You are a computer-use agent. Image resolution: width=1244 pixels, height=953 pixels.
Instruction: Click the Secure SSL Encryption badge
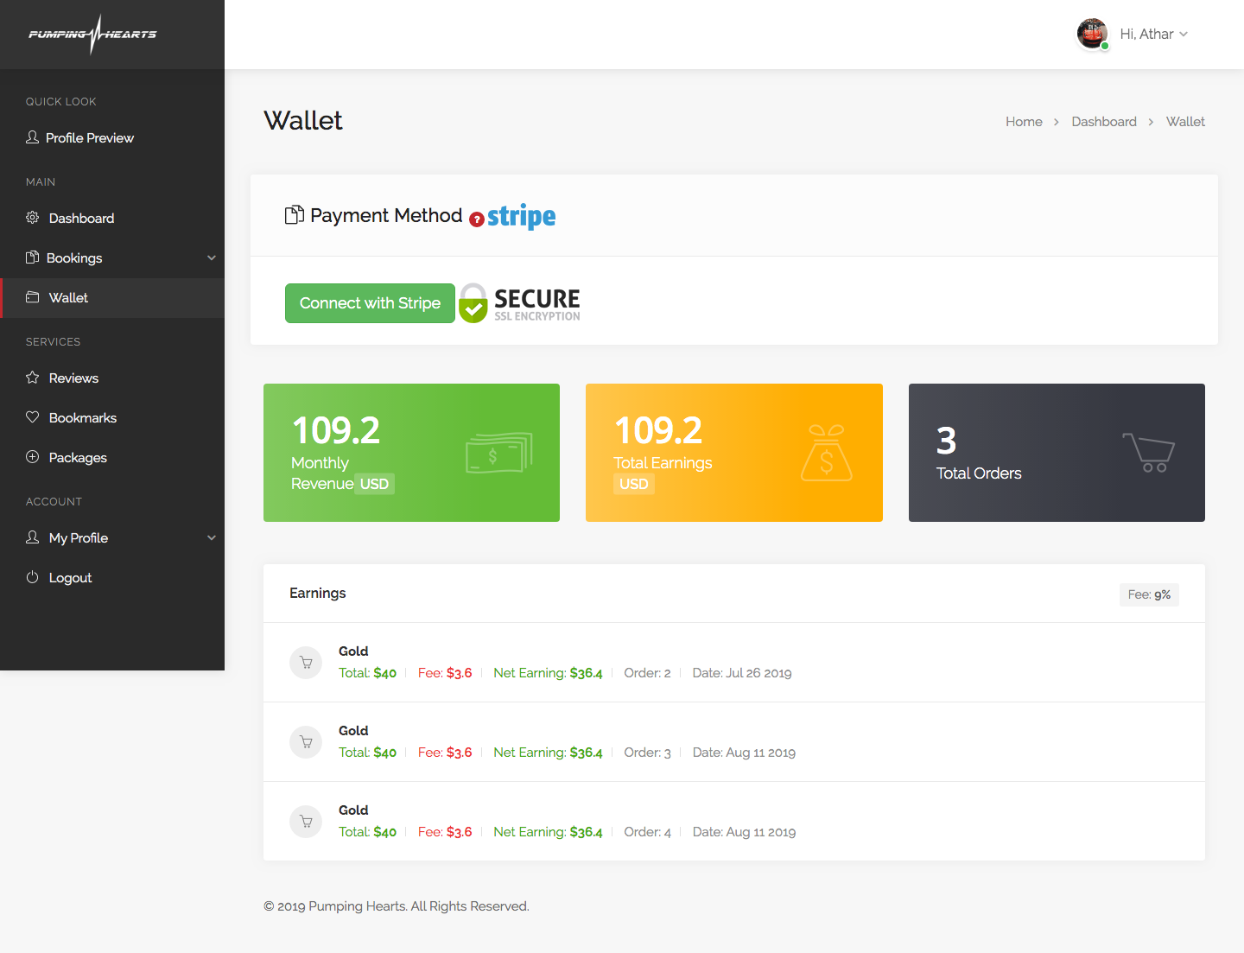(519, 303)
